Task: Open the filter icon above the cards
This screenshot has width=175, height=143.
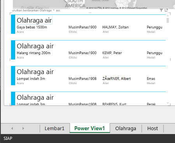Action: [x=161, y=10]
